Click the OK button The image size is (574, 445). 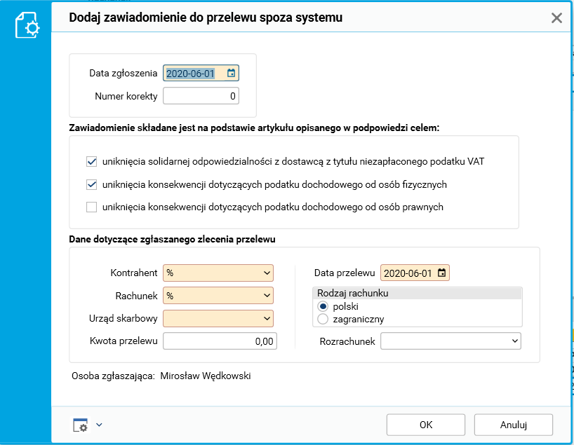(x=426, y=425)
